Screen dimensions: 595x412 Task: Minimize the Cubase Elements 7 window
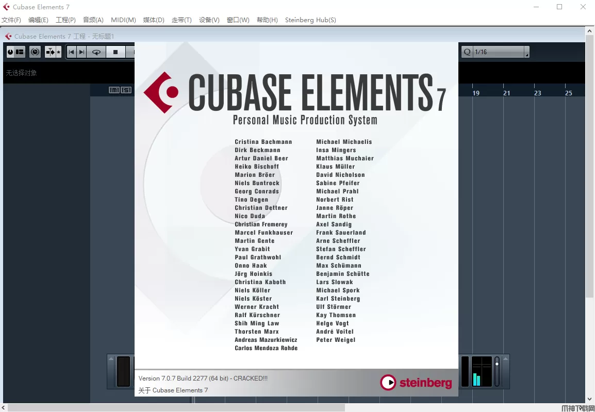coord(536,7)
